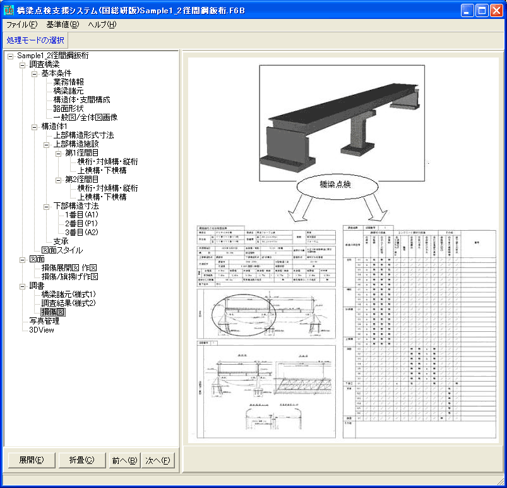Select 支承 tree item
507x488 pixels.
pyautogui.click(x=61, y=241)
